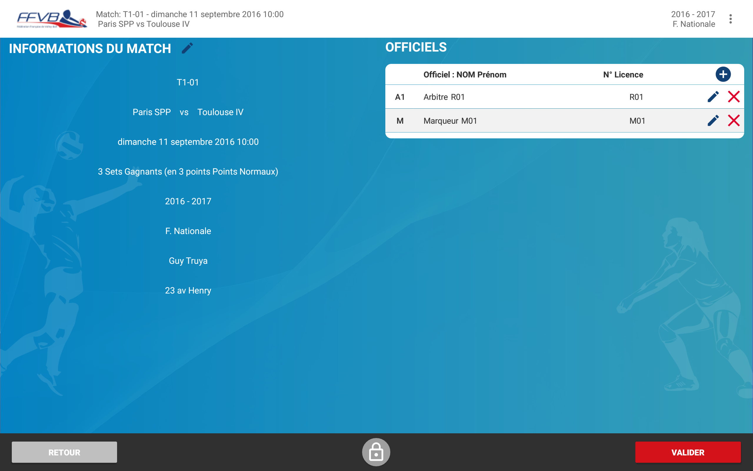Add a new official with plus icon

723,74
